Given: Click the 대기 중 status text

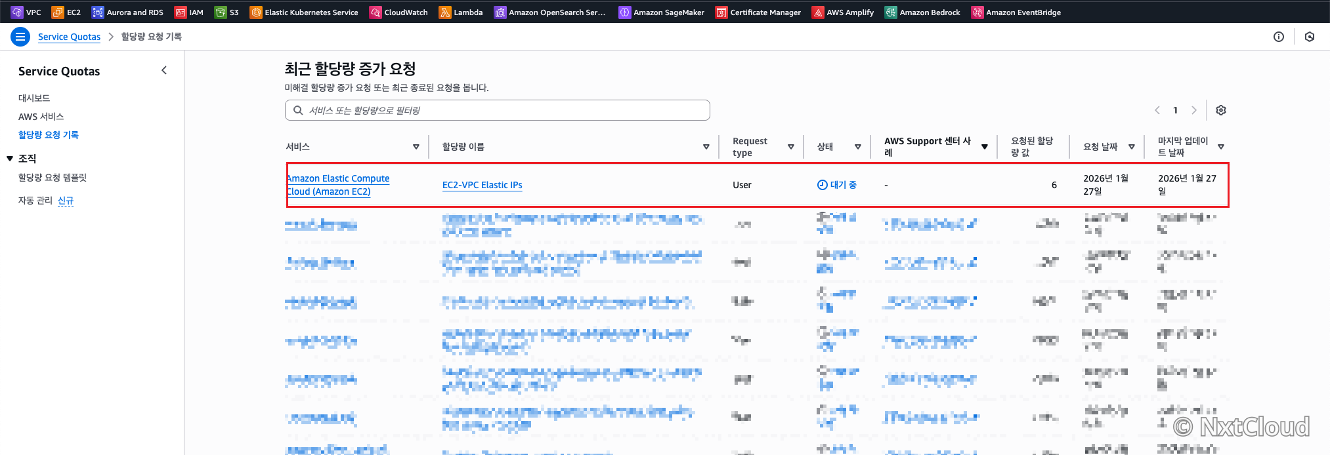Looking at the screenshot, I should (844, 185).
